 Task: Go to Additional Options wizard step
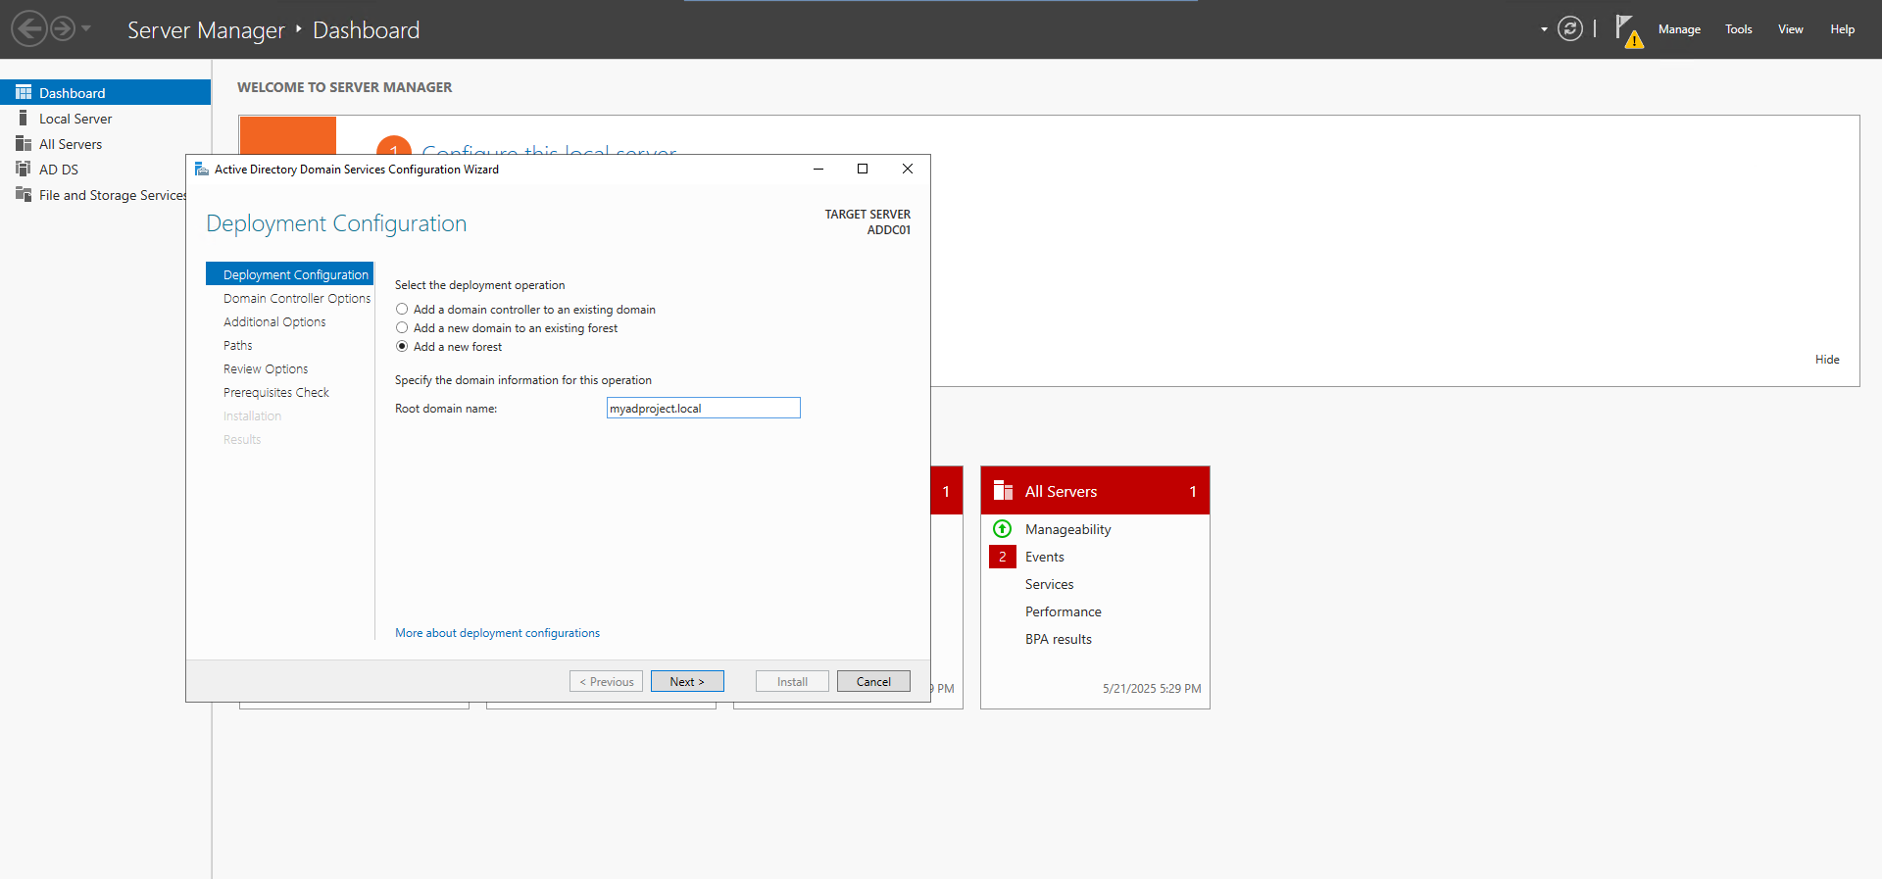(x=274, y=322)
